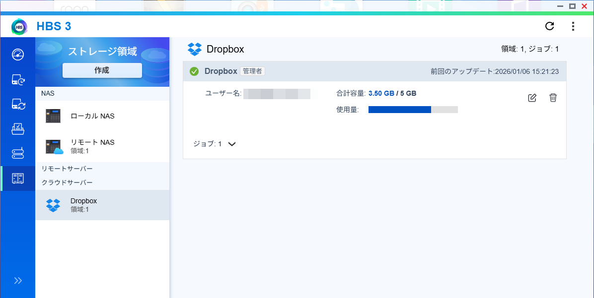Open the three-dot more options menu

573,26
